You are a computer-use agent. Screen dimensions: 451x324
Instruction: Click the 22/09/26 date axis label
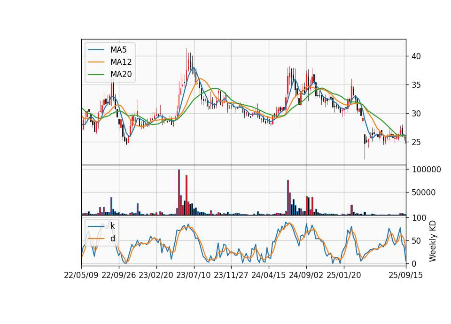pyautogui.click(x=119, y=275)
